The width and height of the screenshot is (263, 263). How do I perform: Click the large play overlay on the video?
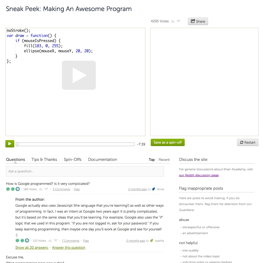pyautogui.click(x=79, y=75)
